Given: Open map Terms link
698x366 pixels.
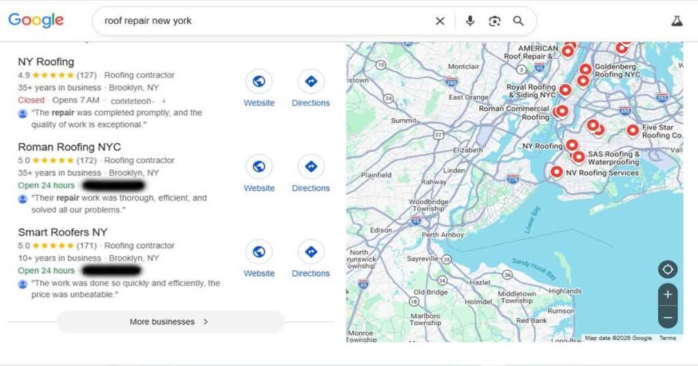Looking at the screenshot, I should click(x=667, y=338).
